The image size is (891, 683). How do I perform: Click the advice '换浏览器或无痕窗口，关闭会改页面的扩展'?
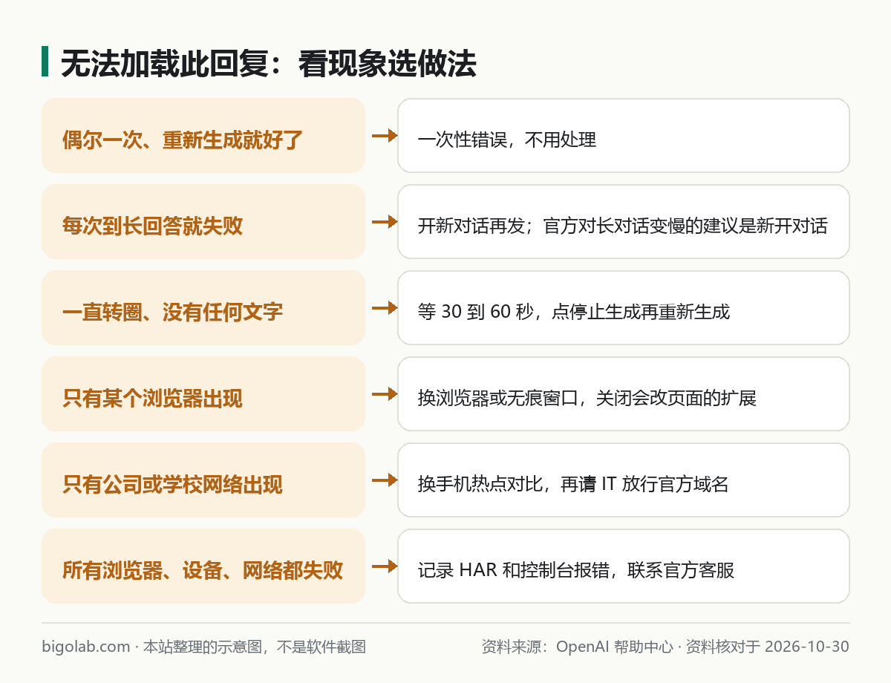[624, 393]
